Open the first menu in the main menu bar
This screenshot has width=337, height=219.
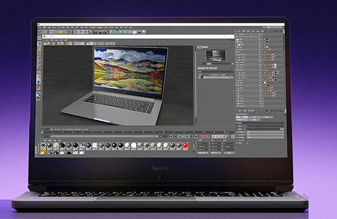tap(40, 28)
